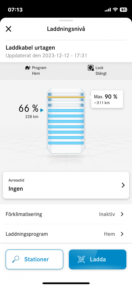
Task: Tap the Max. 90 % callout bubble
Action: click(107, 99)
